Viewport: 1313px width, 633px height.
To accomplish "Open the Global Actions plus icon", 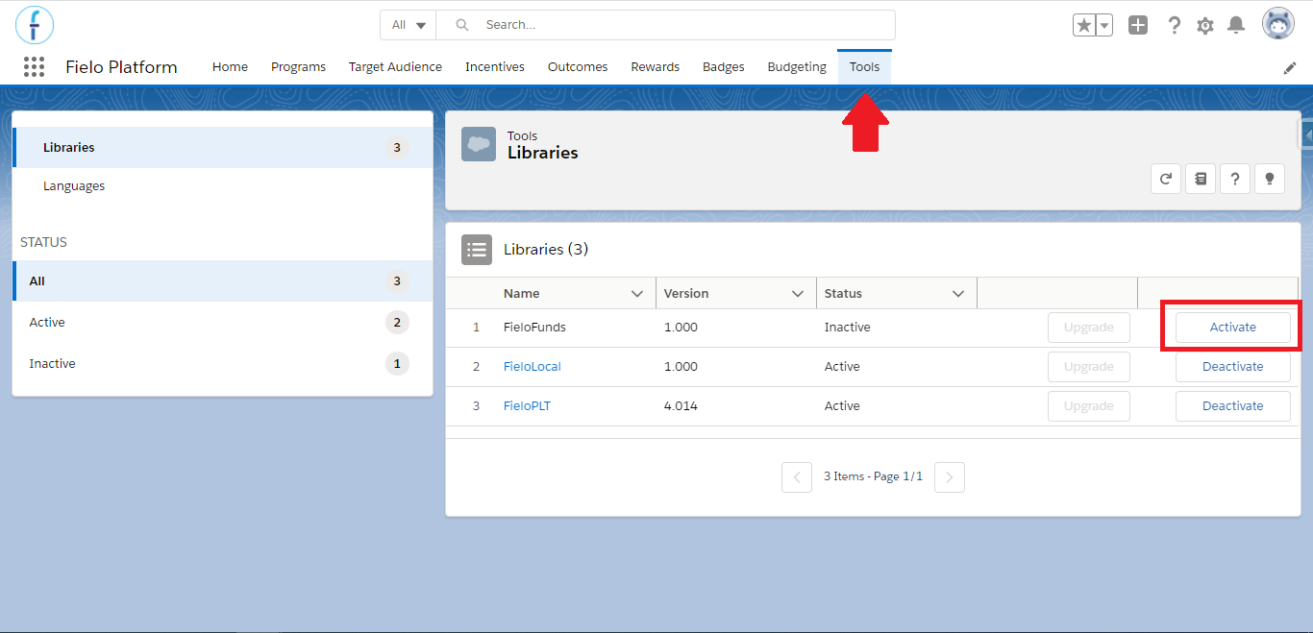I will (x=1138, y=26).
